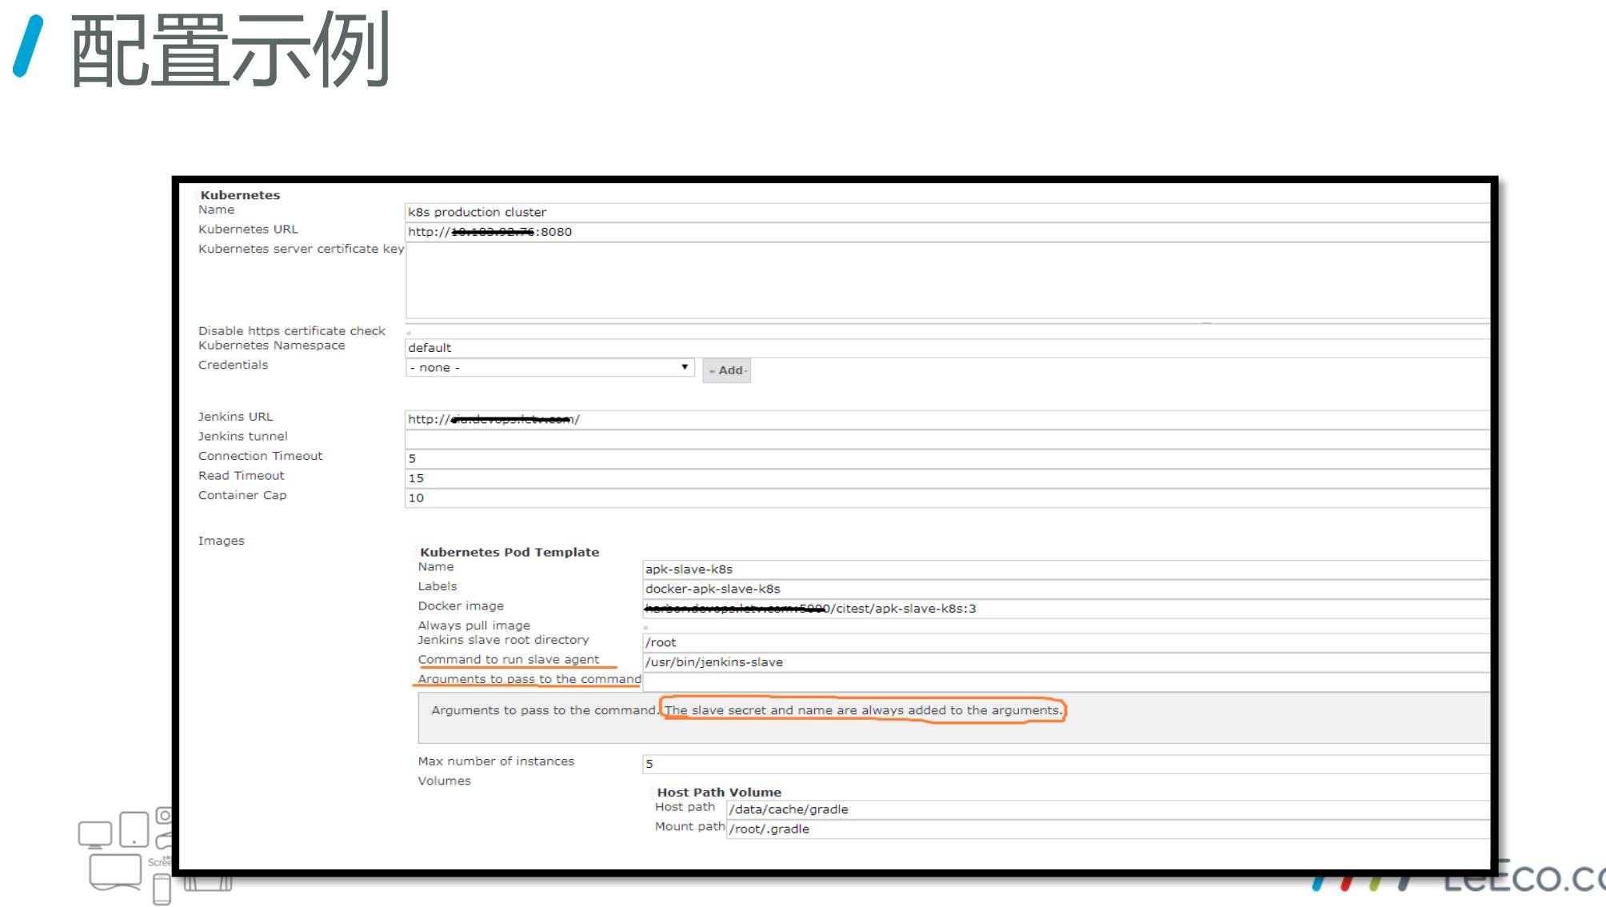Click the blue slash title mark

pos(28,46)
